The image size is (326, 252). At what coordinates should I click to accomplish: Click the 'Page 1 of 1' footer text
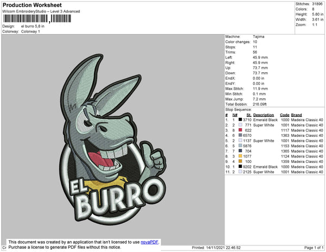click(314, 248)
